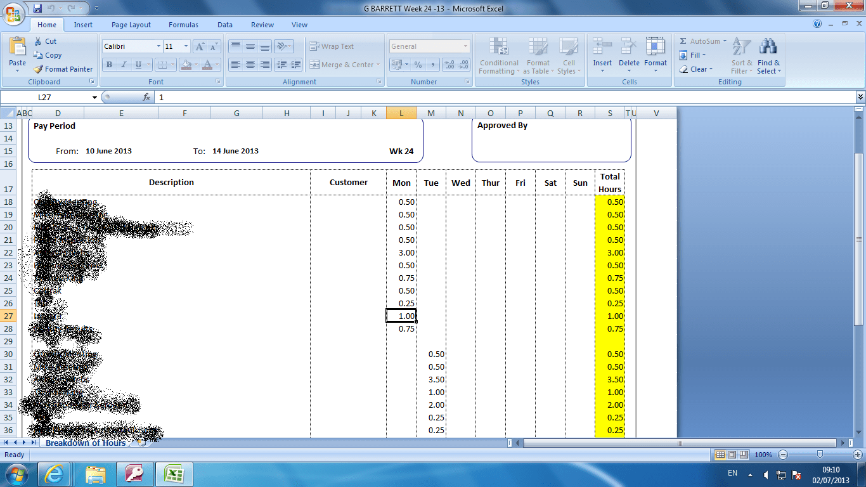The height and width of the screenshot is (487, 866).
Task: Open the Calibri font name dropdown
Action: click(158, 46)
